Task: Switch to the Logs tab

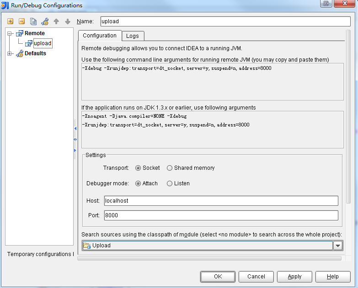Action: pyautogui.click(x=133, y=36)
